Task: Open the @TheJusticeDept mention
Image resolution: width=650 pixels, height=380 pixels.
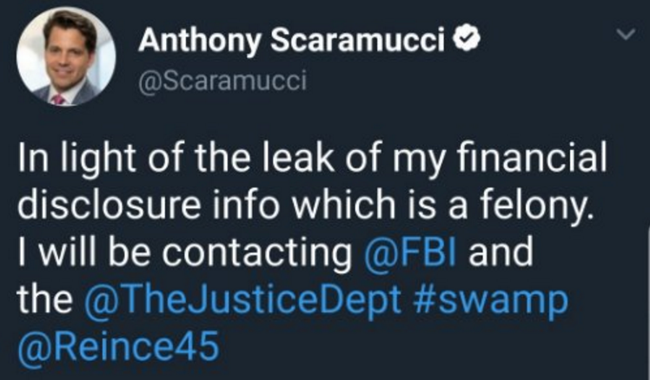Action: pos(244,300)
